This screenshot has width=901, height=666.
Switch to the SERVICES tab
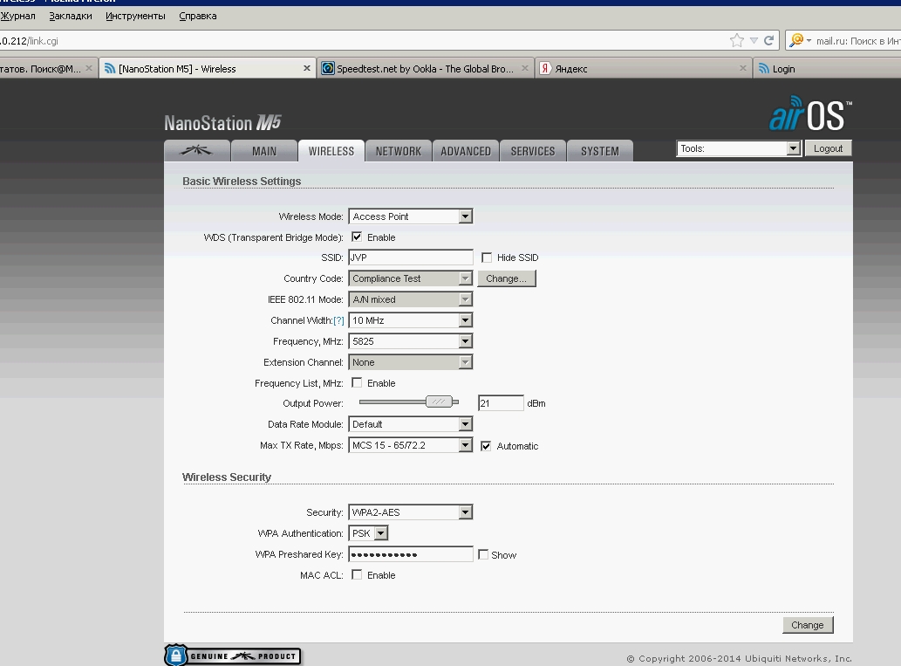click(x=533, y=151)
